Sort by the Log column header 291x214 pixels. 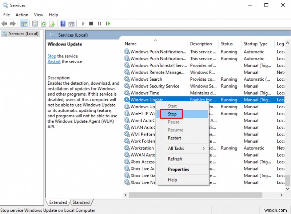coord(279,44)
